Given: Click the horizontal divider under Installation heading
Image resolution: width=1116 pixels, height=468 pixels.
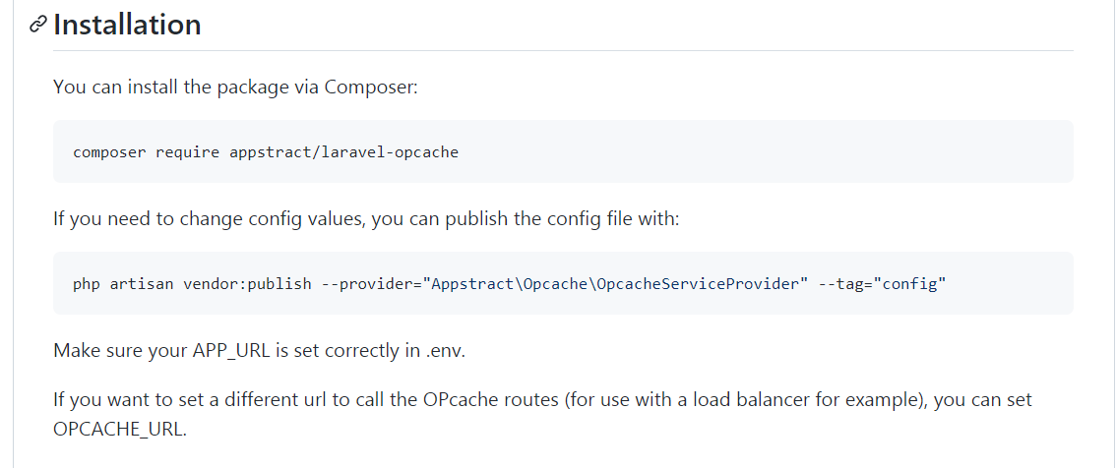Looking at the screenshot, I should 563,50.
